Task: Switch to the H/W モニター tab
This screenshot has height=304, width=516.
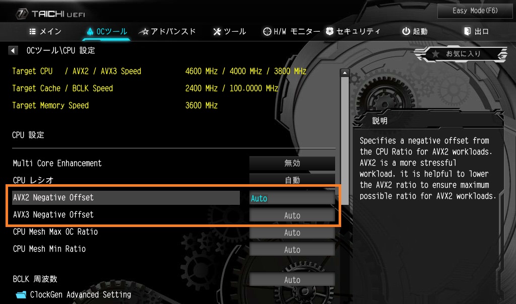Action: coord(292,31)
